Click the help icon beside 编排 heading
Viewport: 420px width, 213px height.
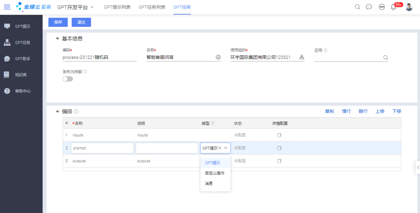tap(76, 111)
